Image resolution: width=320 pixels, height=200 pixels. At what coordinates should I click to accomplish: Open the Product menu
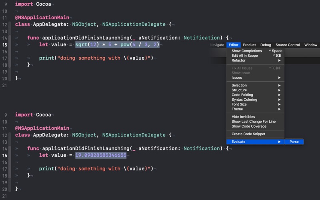249,45
